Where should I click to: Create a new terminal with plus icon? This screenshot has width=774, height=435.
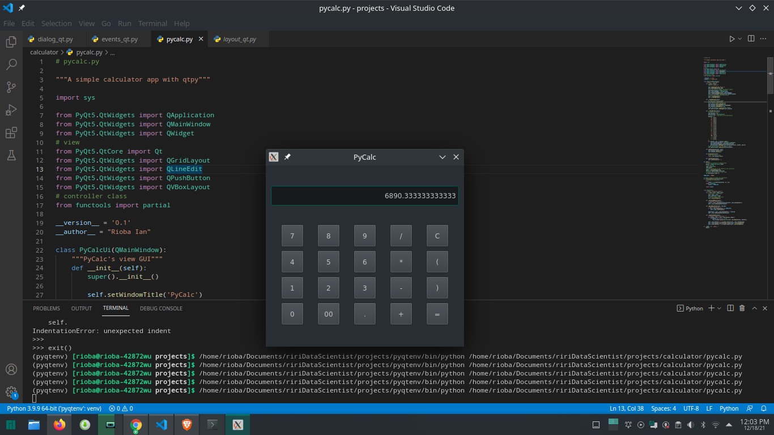(x=712, y=308)
